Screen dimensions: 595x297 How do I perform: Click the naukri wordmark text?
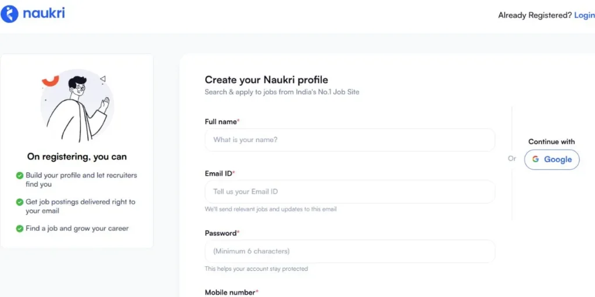[44, 13]
